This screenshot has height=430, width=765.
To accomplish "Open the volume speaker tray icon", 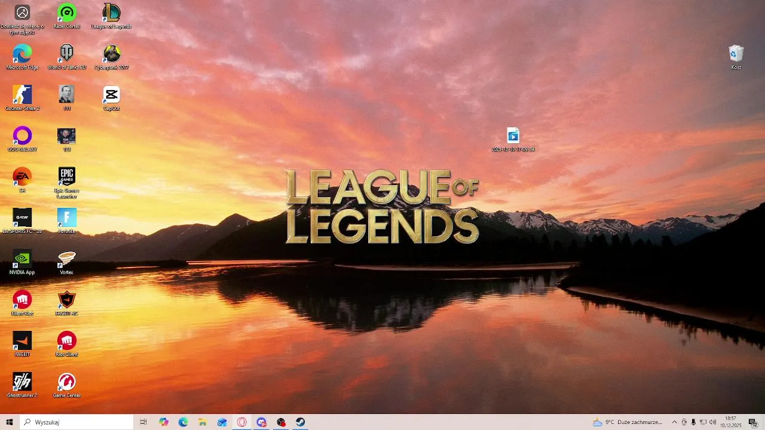I will point(712,422).
